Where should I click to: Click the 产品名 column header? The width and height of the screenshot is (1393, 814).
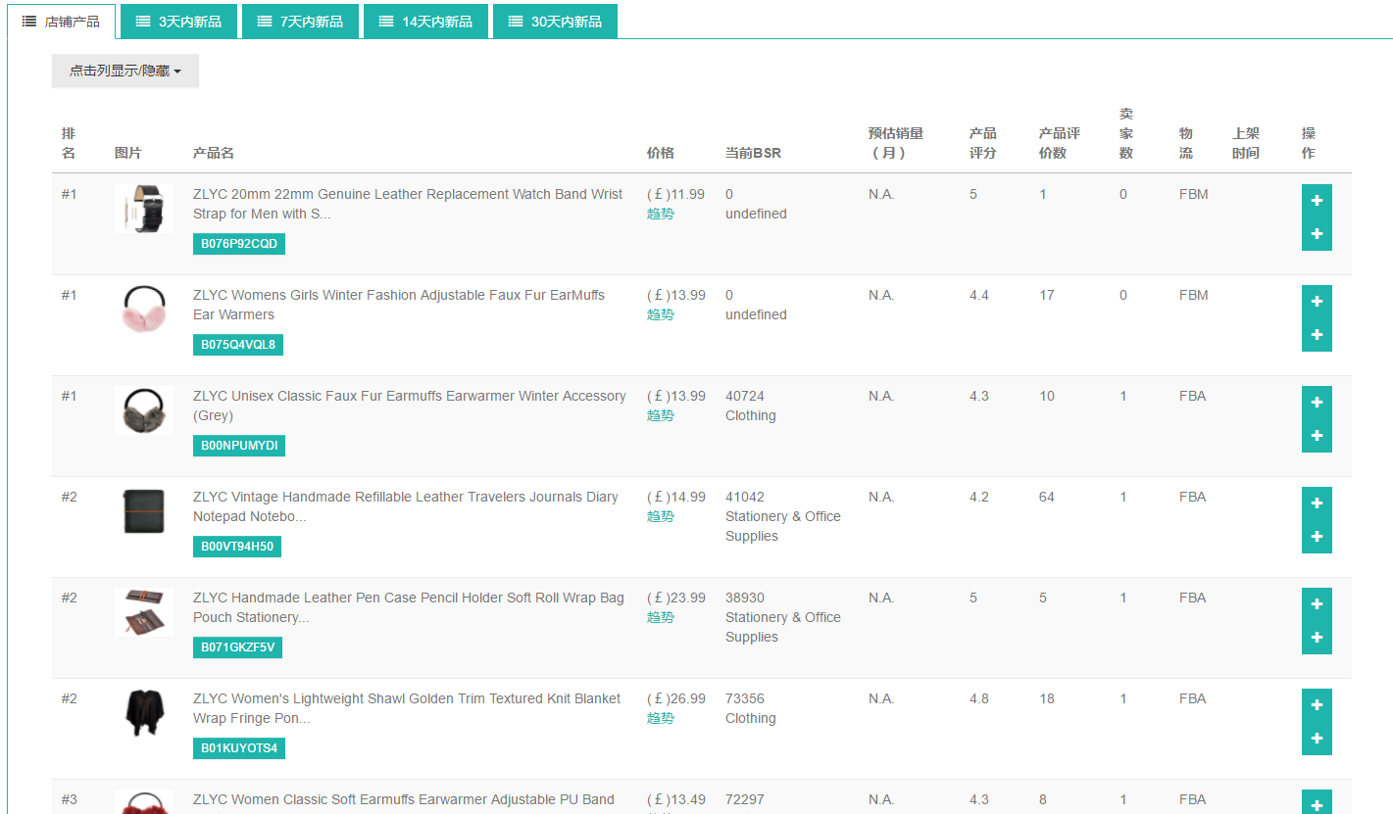coord(214,153)
